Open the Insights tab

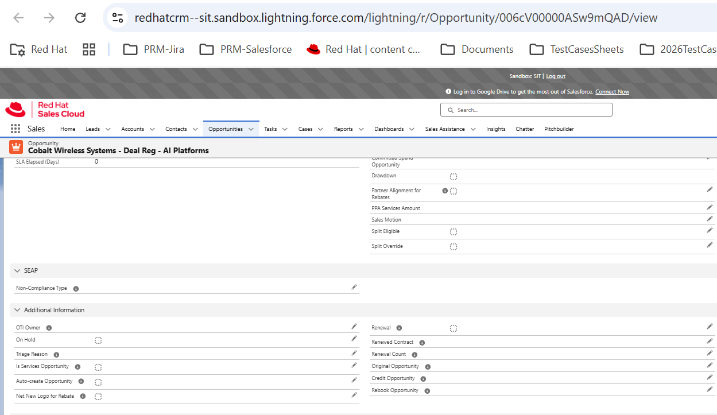(496, 129)
